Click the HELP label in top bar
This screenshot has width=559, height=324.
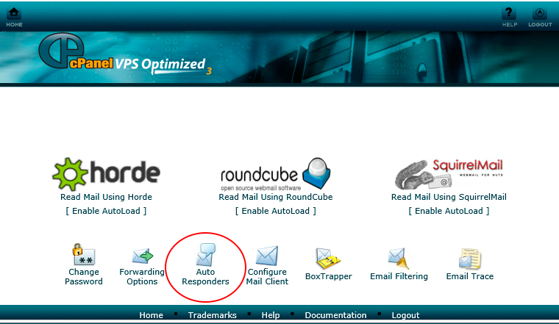(x=510, y=24)
